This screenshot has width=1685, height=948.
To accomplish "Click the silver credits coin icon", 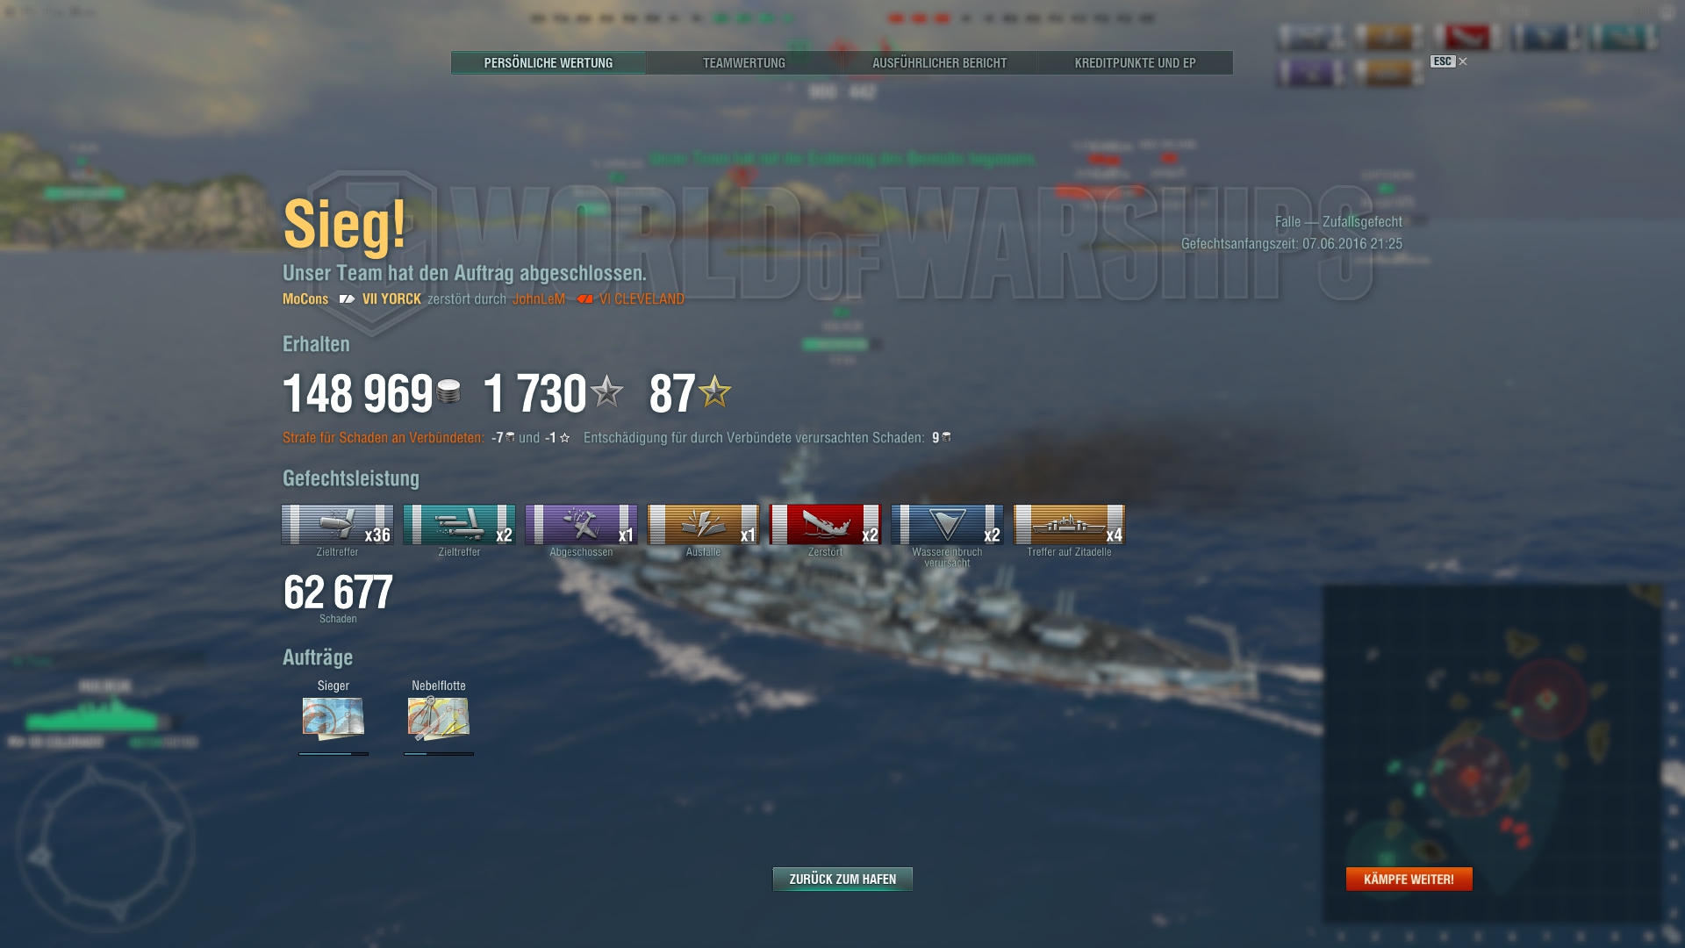I will 448,391.
